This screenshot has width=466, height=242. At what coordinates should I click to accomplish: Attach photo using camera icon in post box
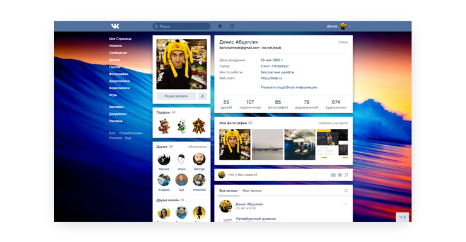[333, 175]
